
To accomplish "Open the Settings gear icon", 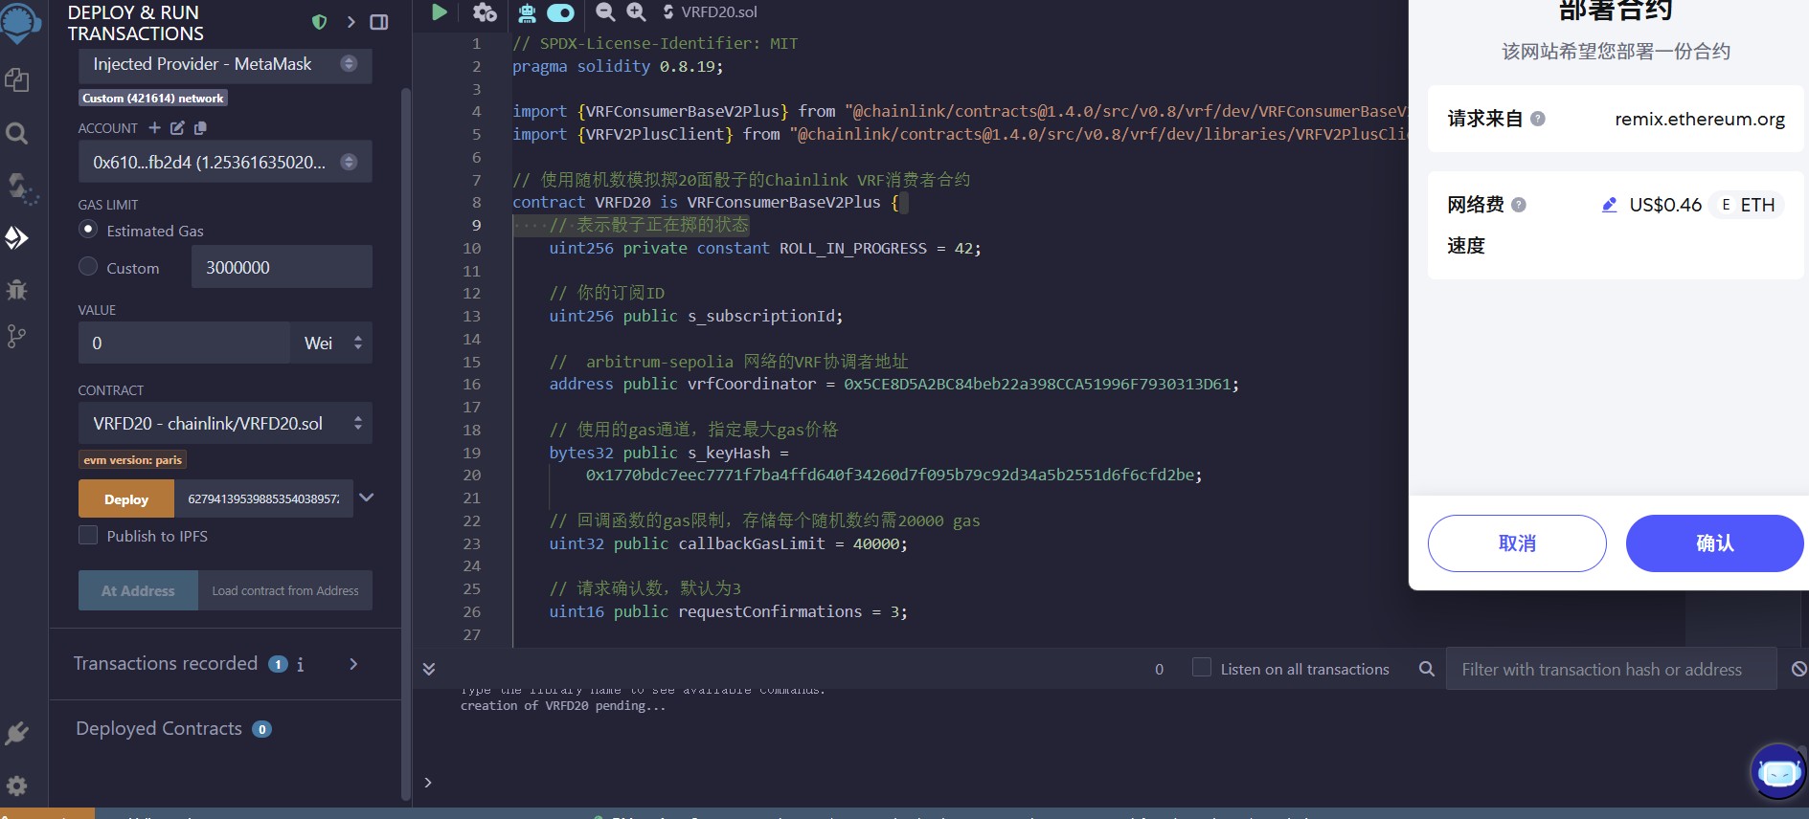I will (17, 786).
